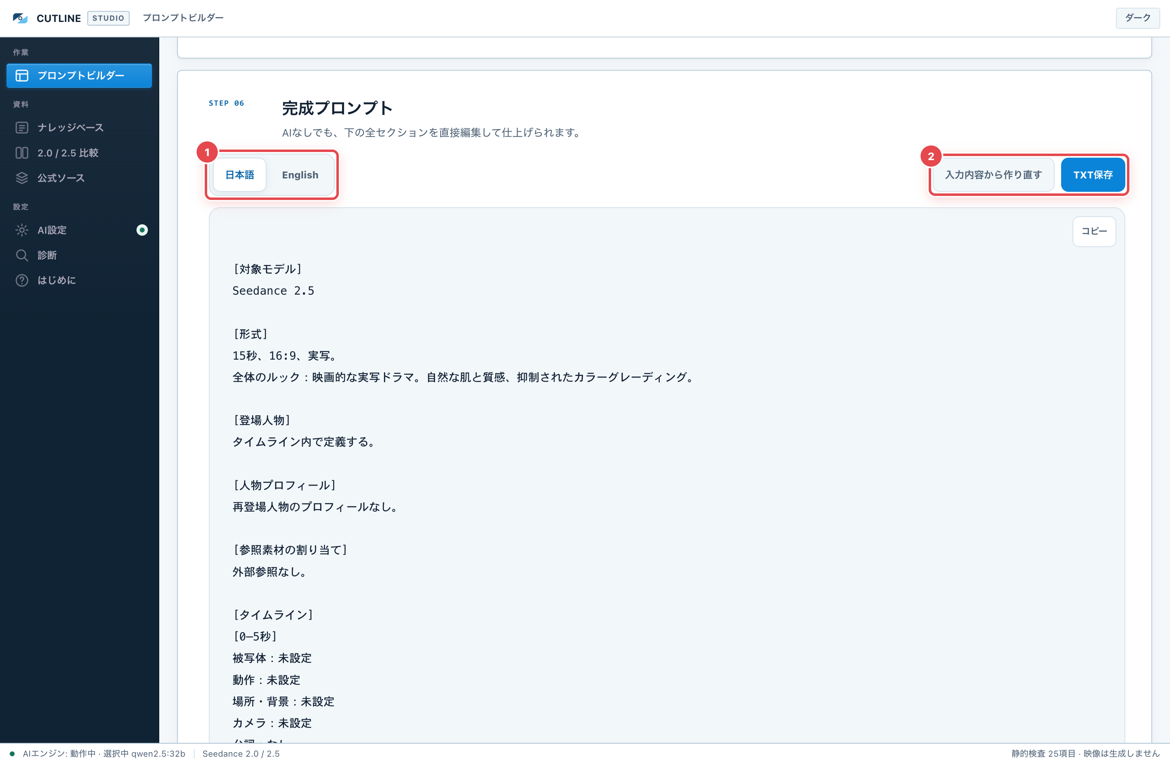Click the 公式ソース layers icon
The height and width of the screenshot is (764, 1170).
pyautogui.click(x=22, y=178)
